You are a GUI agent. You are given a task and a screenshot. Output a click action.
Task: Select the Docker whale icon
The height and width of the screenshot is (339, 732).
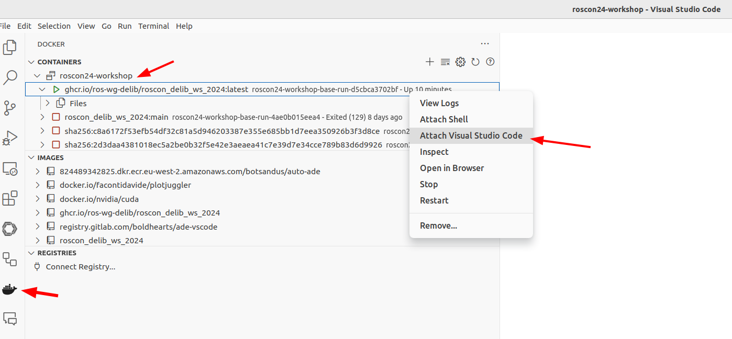[10, 289]
